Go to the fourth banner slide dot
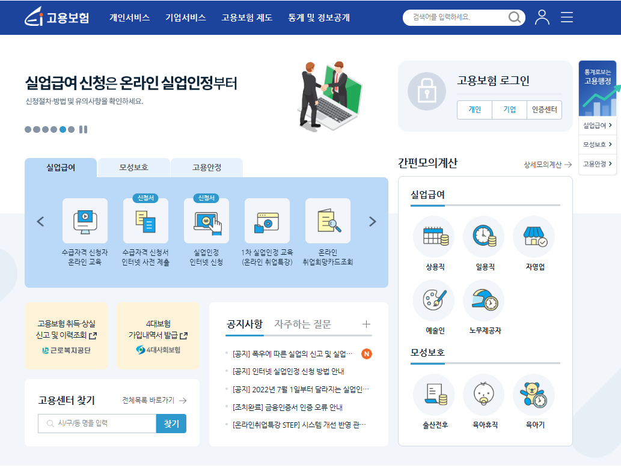Image resolution: width=621 pixels, height=468 pixels. pyautogui.click(x=54, y=130)
